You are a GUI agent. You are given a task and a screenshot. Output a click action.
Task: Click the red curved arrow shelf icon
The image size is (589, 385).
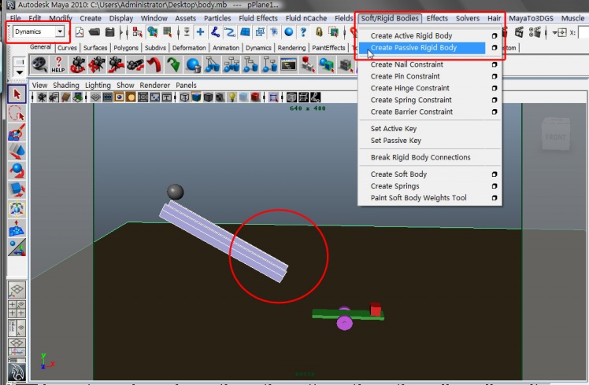point(154,64)
